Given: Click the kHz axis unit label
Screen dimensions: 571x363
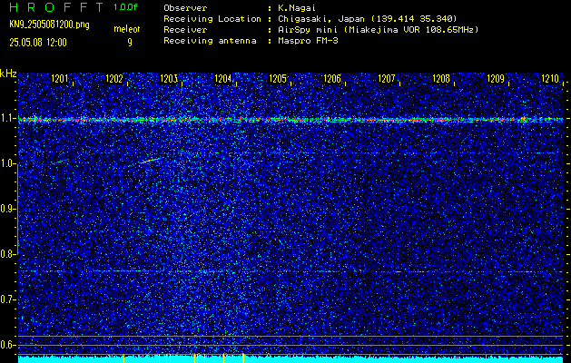Looking at the screenshot, I should (8, 74).
